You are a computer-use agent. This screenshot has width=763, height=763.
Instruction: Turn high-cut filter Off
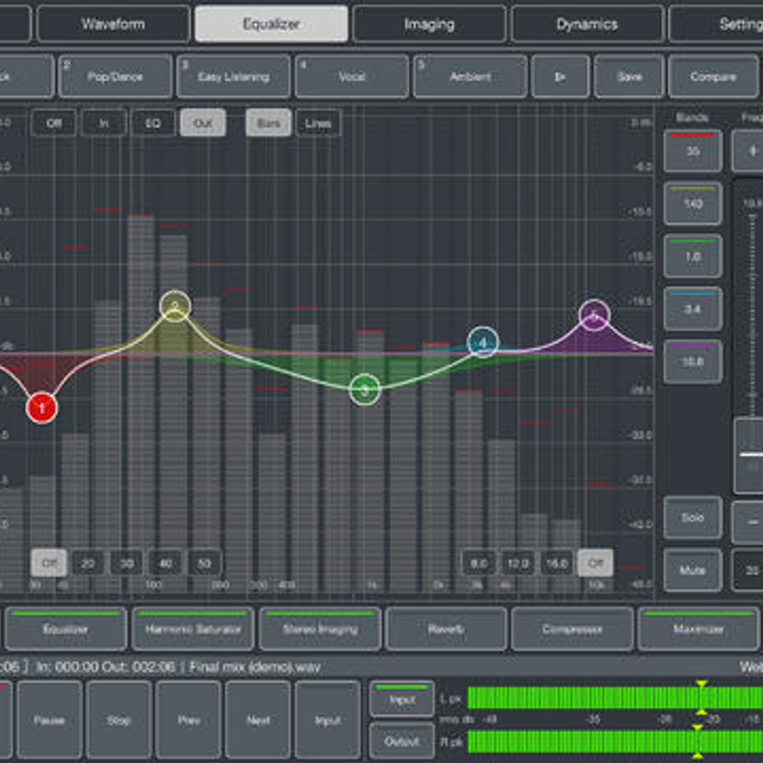coord(595,563)
